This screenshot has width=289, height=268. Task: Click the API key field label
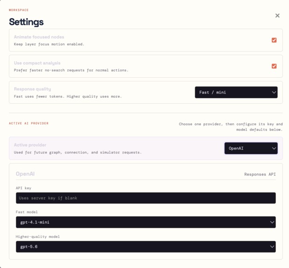point(23,188)
